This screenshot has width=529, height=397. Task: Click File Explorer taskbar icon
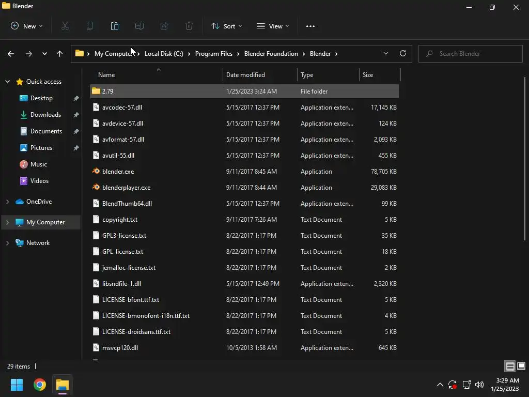pyautogui.click(x=63, y=385)
